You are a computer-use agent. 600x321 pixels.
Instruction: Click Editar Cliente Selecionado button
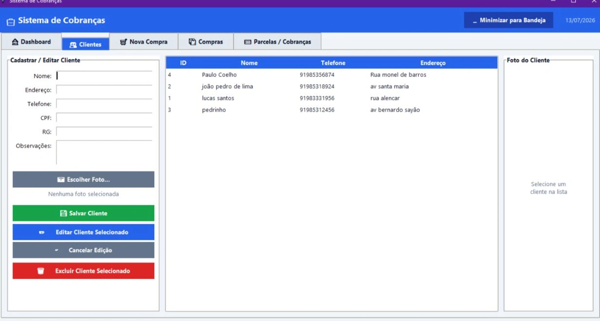coord(83,232)
